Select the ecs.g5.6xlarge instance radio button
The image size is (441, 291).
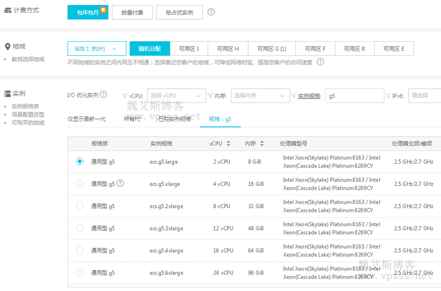pyautogui.click(x=79, y=272)
